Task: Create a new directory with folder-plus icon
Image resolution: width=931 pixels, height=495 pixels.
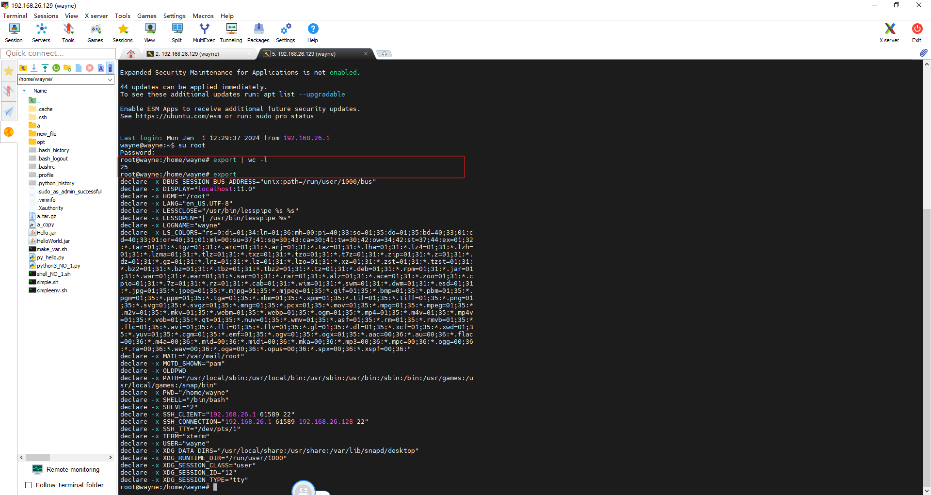Action: tap(67, 68)
